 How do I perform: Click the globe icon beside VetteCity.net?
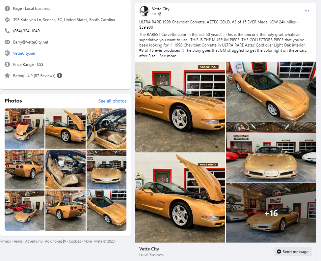click(7, 53)
